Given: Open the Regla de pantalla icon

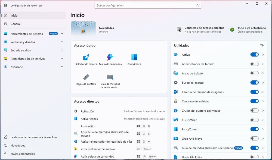Looking at the screenshot, I should coord(86,77).
